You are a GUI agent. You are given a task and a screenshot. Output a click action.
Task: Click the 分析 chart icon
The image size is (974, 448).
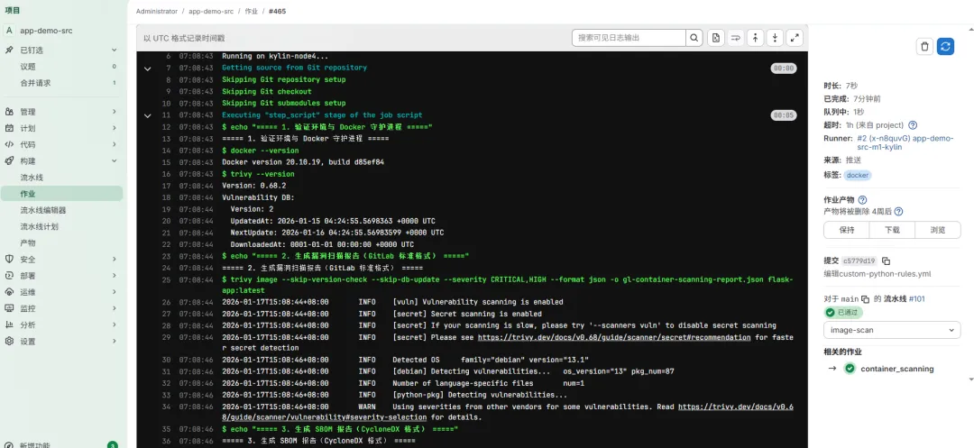9,325
